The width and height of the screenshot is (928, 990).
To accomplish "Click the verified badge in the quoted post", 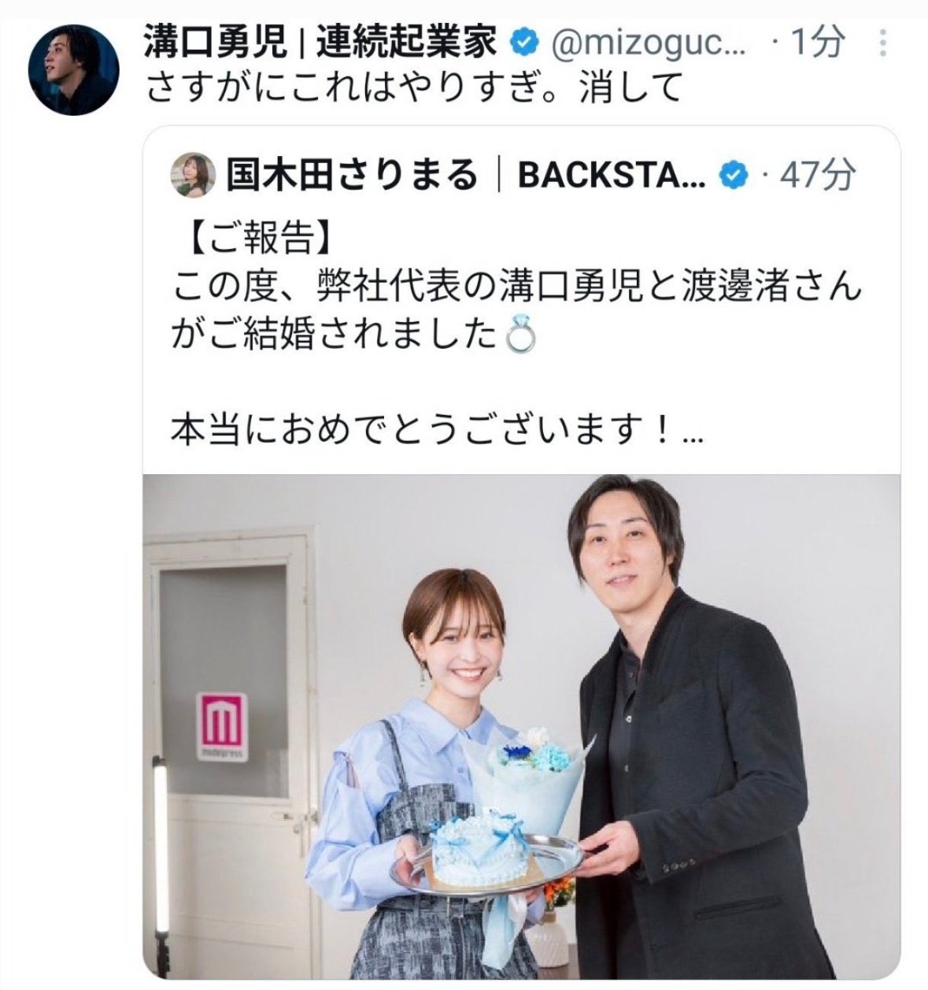I will (734, 176).
